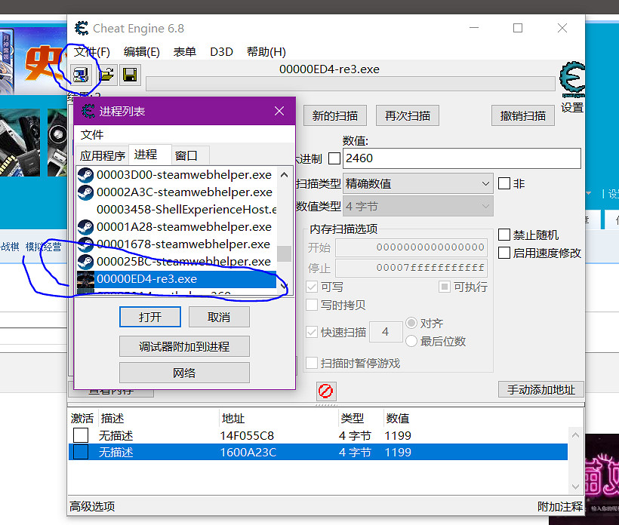The height and width of the screenshot is (525, 619).
Task: Click the open process computer icon
Action: [x=80, y=74]
